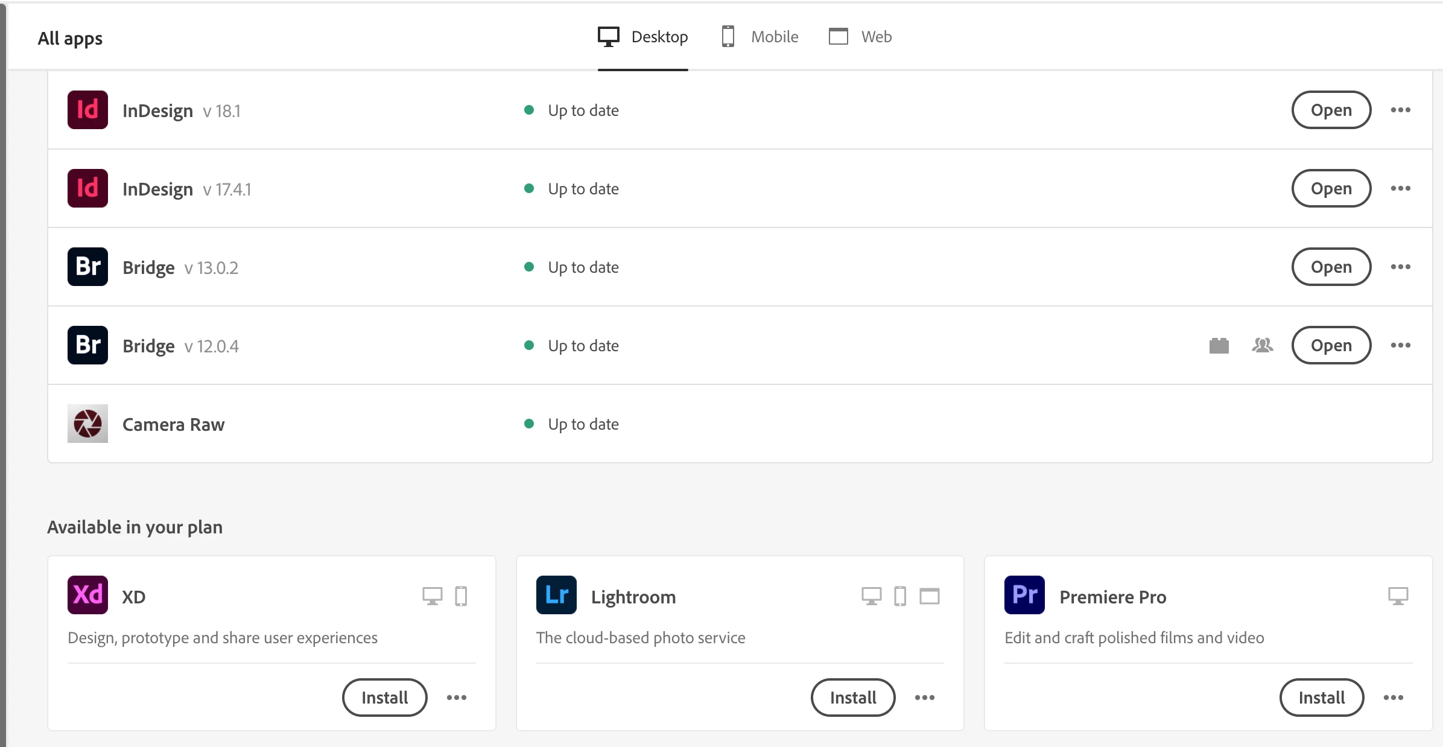Click the shared users icon on Bridge v 12.0.4

click(1262, 345)
